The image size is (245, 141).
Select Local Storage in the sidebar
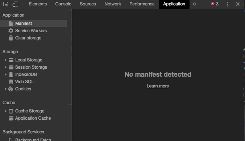coord(29,60)
